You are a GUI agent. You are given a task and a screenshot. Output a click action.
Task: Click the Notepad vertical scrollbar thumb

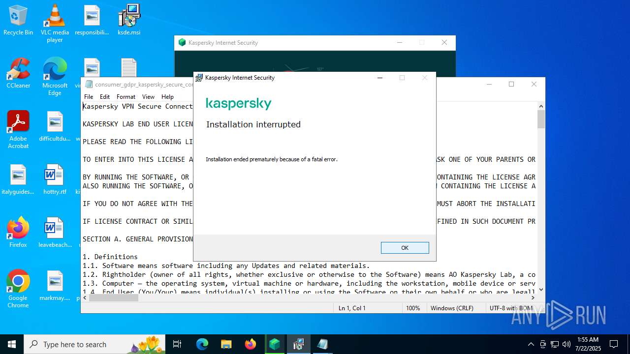point(541,119)
